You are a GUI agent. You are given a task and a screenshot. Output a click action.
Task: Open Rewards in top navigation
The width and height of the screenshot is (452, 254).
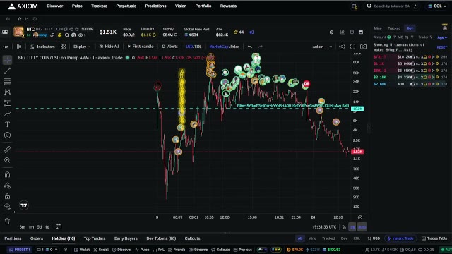coord(228,6)
